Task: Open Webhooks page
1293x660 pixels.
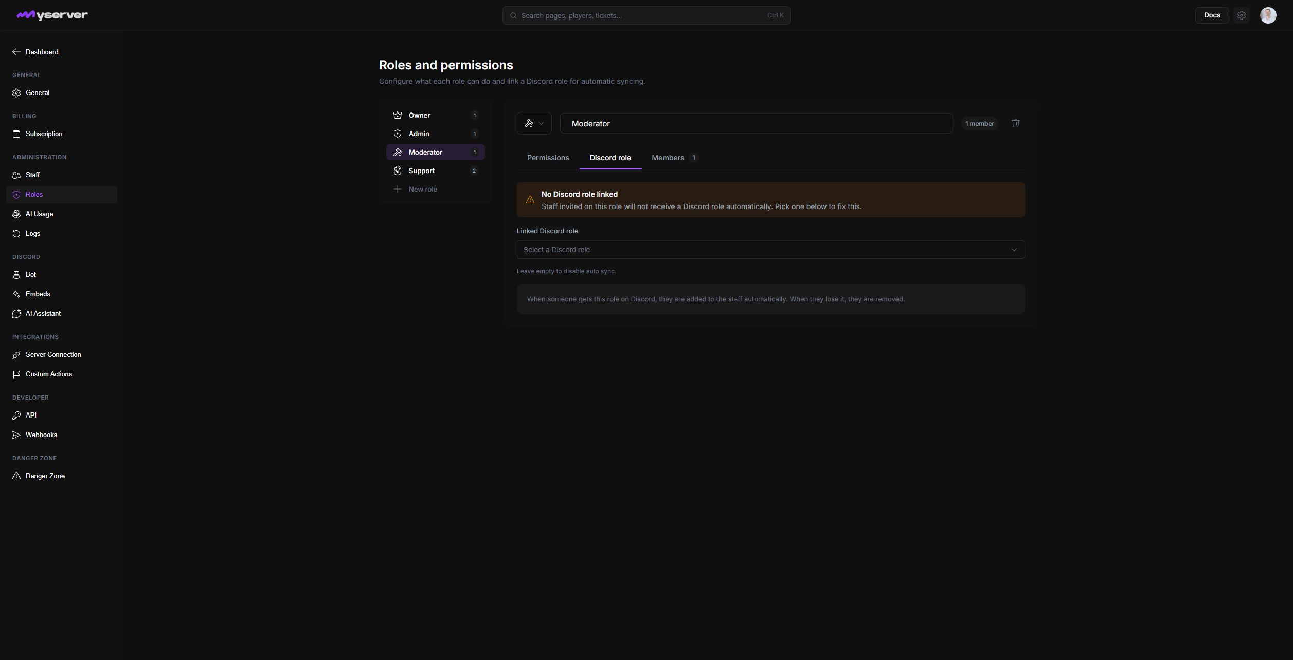Action: tap(62, 435)
